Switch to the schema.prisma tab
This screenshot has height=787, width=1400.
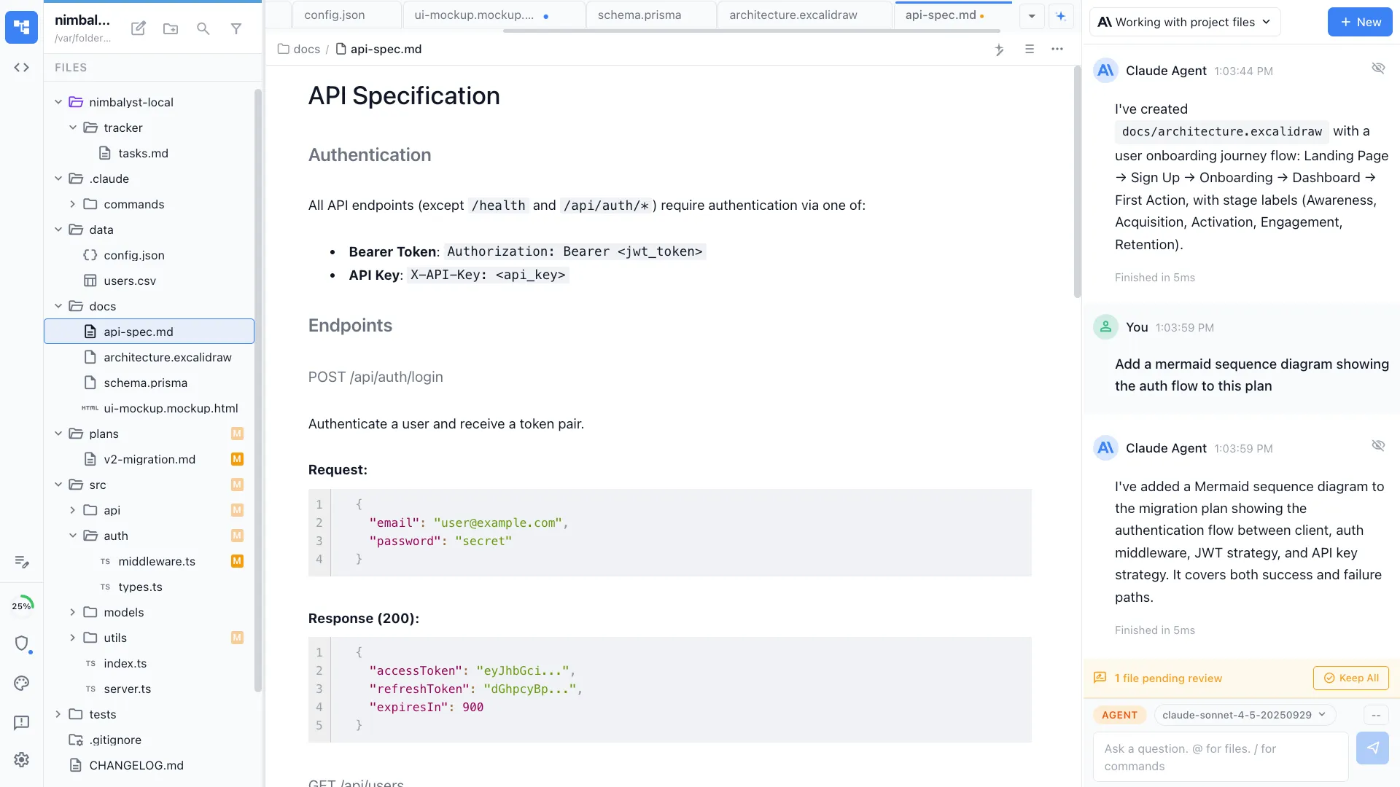(x=639, y=14)
